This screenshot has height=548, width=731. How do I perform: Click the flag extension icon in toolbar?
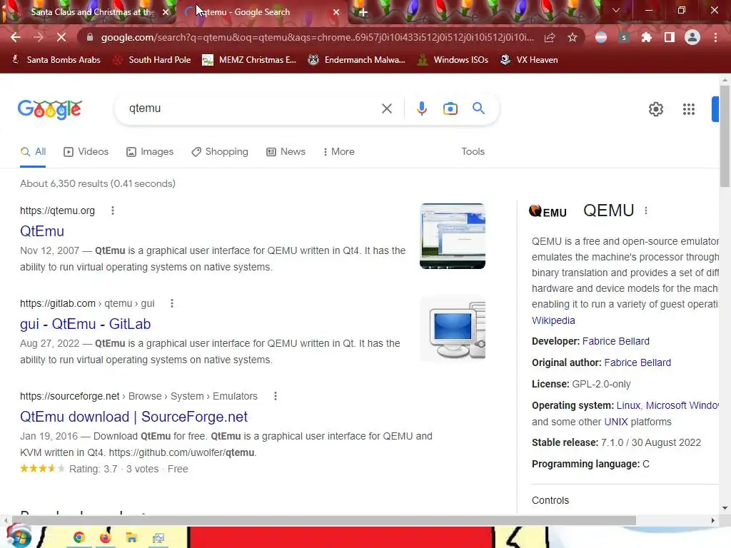pyautogui.click(x=601, y=37)
